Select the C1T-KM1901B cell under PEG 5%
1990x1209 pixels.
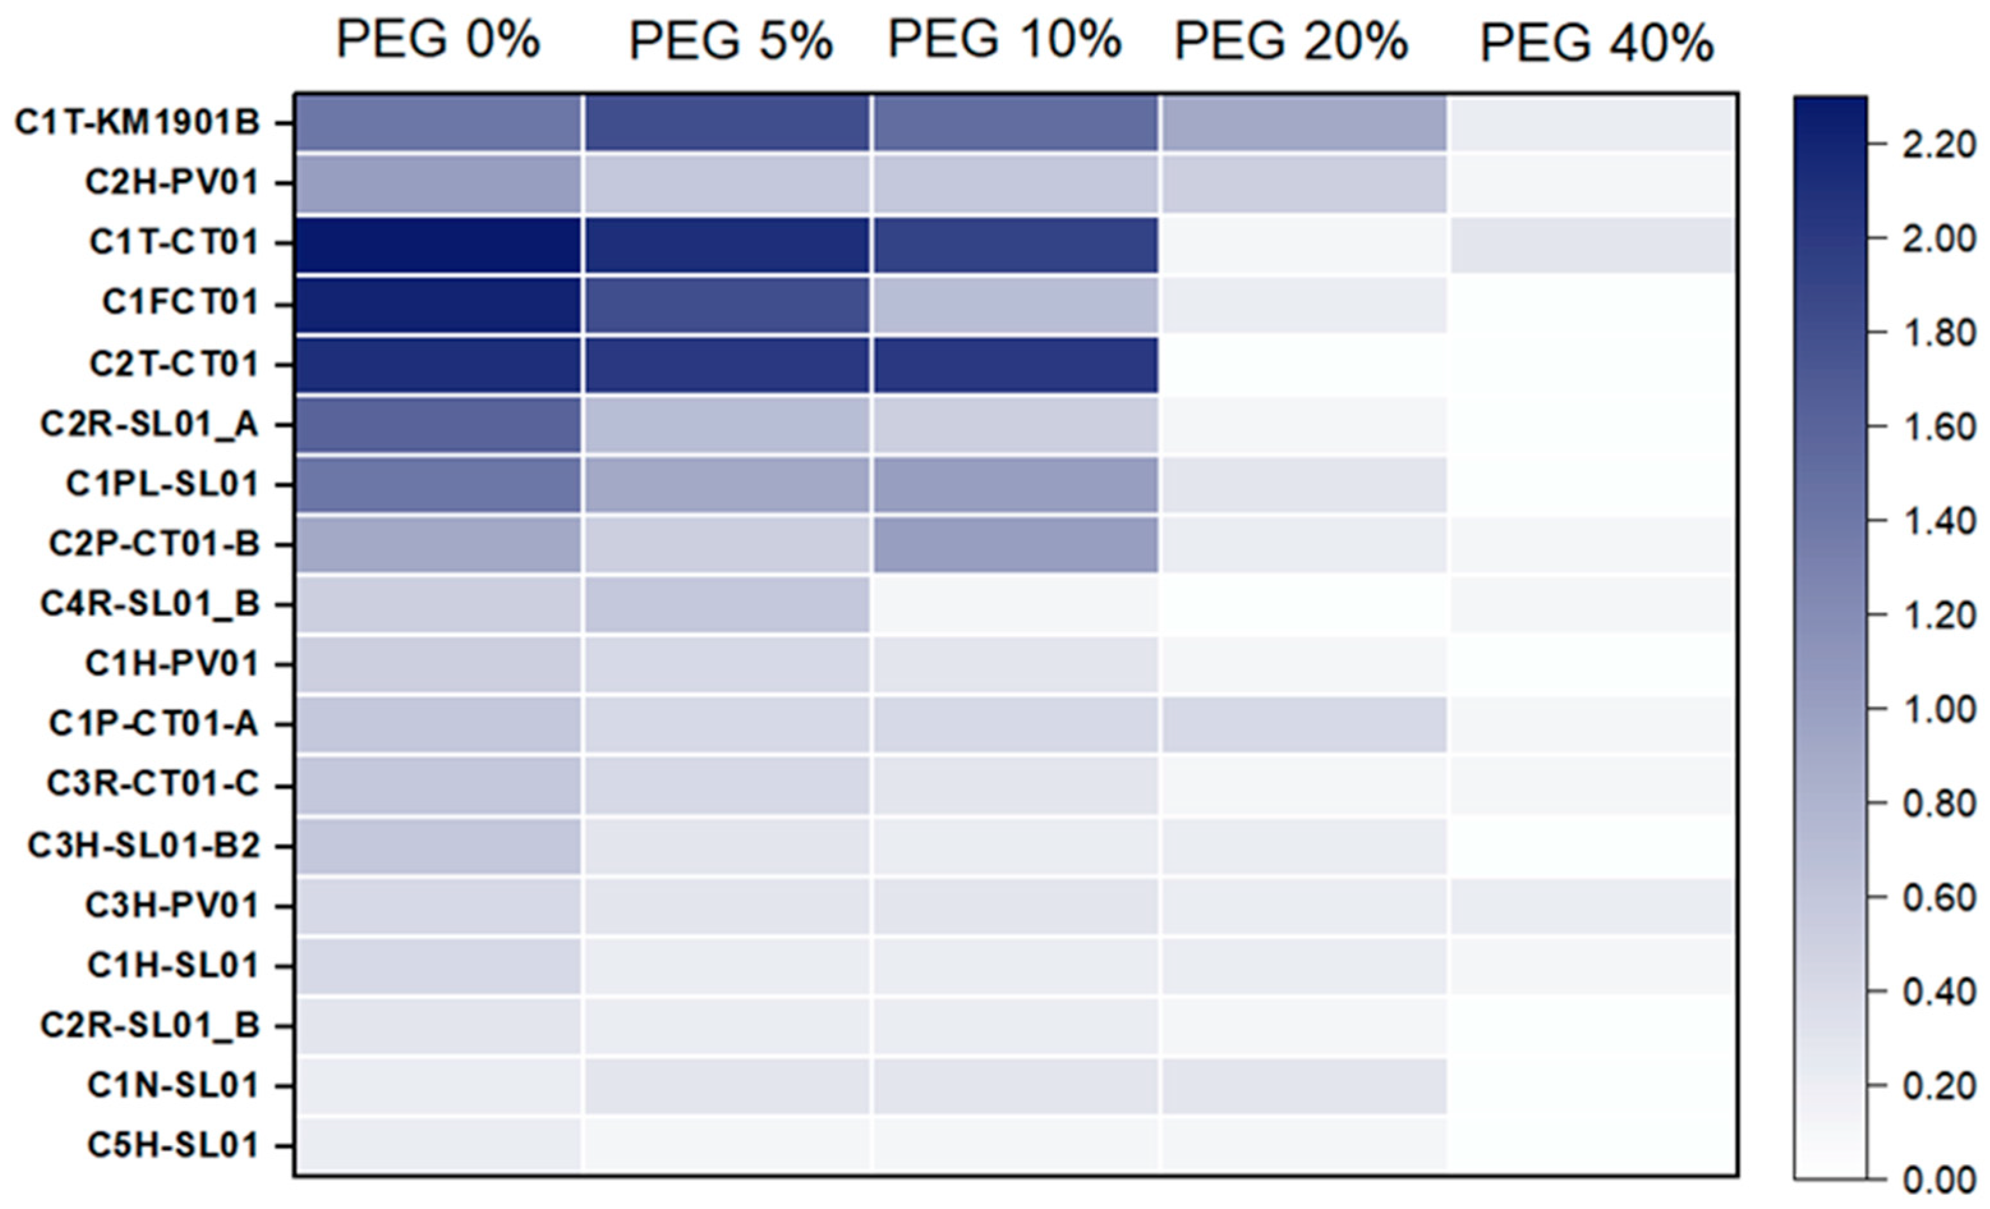coord(727,123)
